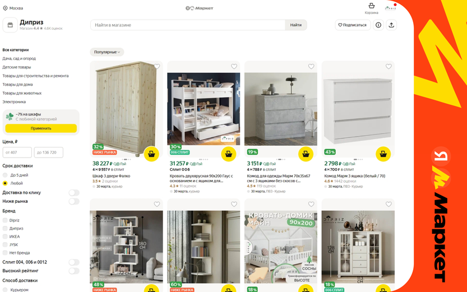The width and height of the screenshot is (467, 292).
Task: Open the Диприз store logo icon
Action: [10, 25]
